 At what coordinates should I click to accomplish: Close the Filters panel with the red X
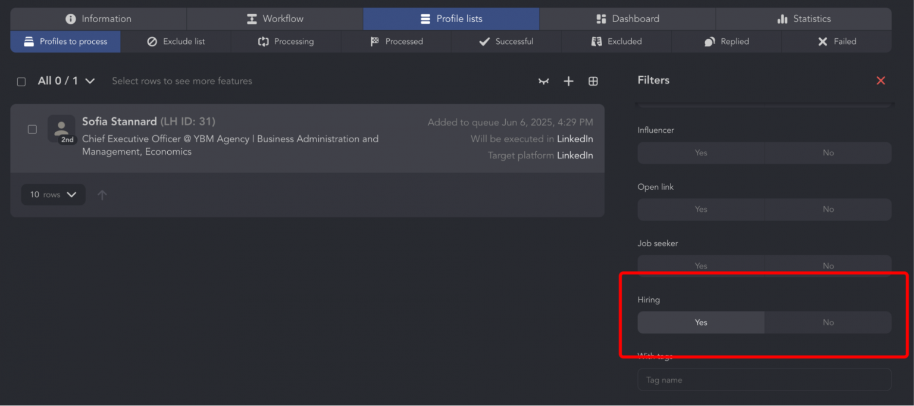(881, 80)
